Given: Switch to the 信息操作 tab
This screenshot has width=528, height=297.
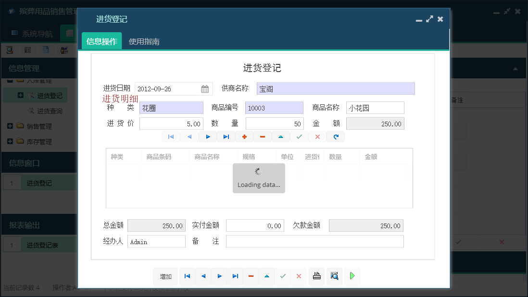Looking at the screenshot, I should click(101, 41).
